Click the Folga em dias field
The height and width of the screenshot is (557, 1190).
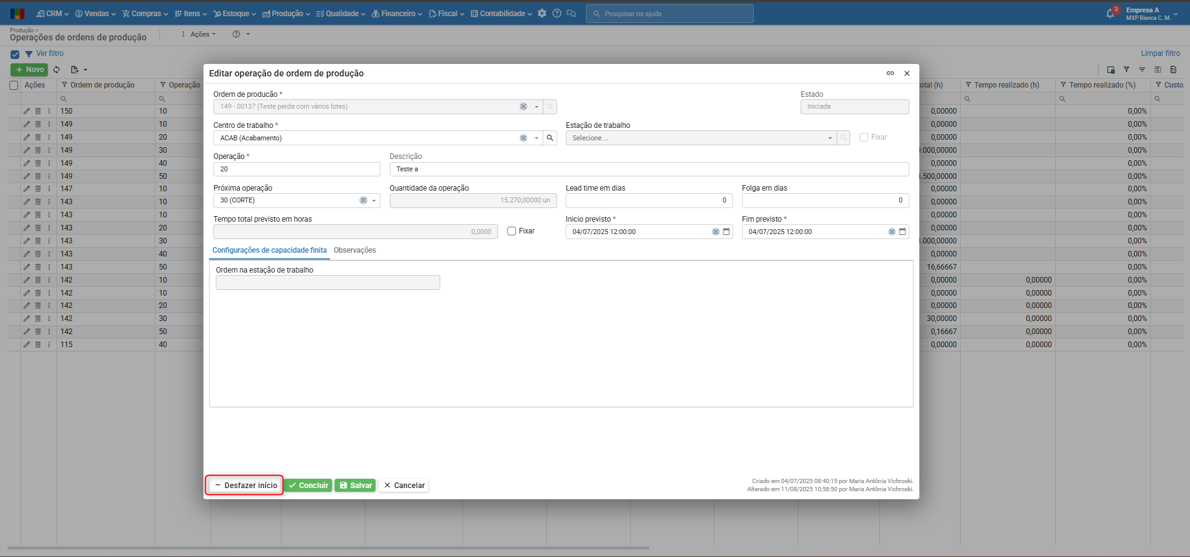point(825,200)
